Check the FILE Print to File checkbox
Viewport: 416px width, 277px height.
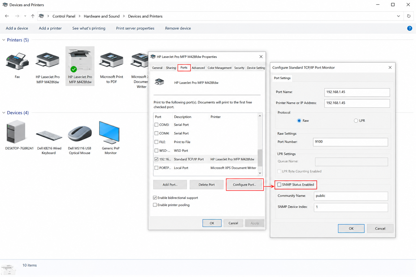pyautogui.click(x=156, y=142)
